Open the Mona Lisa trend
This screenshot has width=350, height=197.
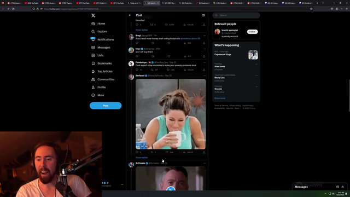(x=220, y=78)
